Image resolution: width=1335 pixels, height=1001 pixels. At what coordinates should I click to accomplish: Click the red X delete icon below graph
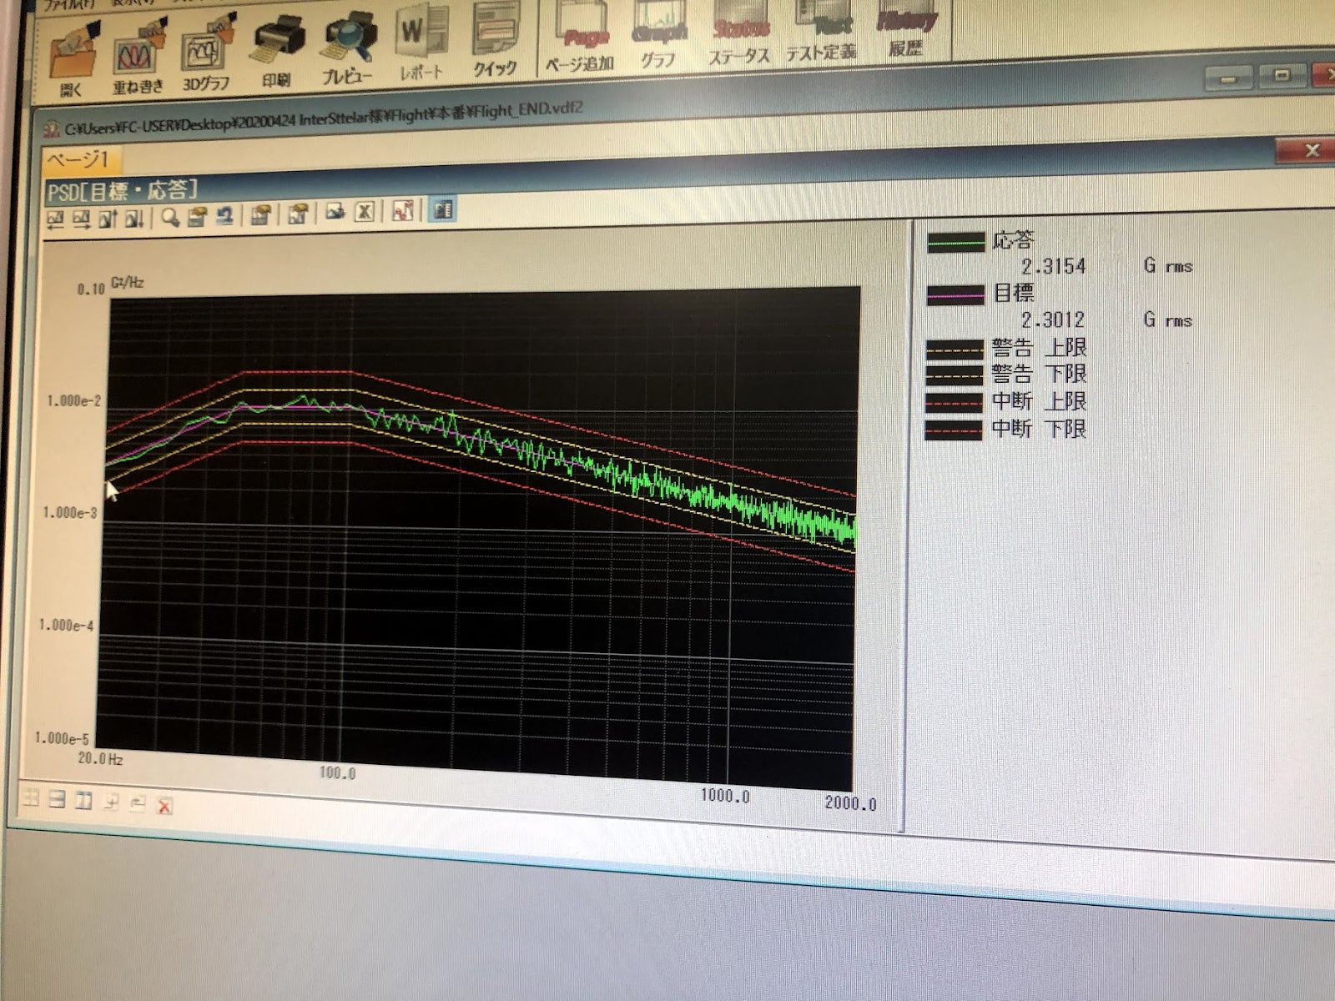(164, 805)
